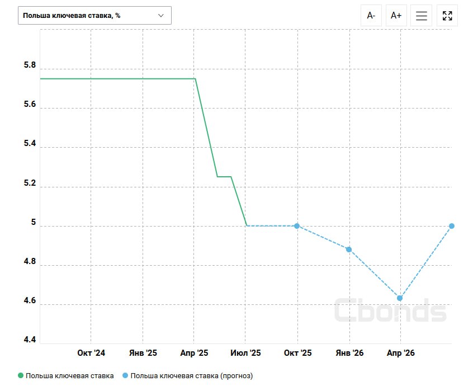
Task: Select the Апр '26 forecast low point
Action: pos(400,298)
